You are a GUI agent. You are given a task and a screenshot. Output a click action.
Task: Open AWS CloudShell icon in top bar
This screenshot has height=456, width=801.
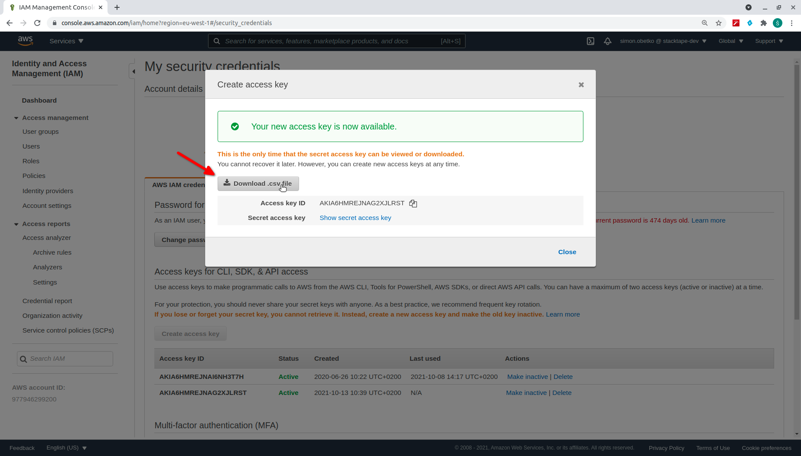tap(590, 41)
